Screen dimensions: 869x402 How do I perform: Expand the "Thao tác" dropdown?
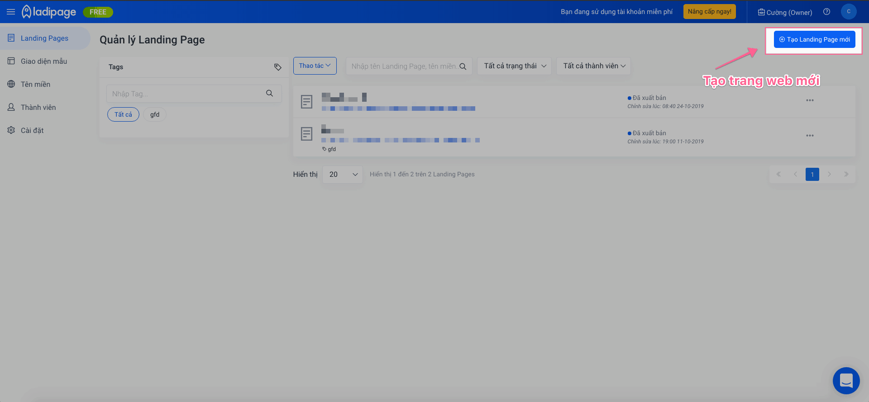pyautogui.click(x=315, y=66)
